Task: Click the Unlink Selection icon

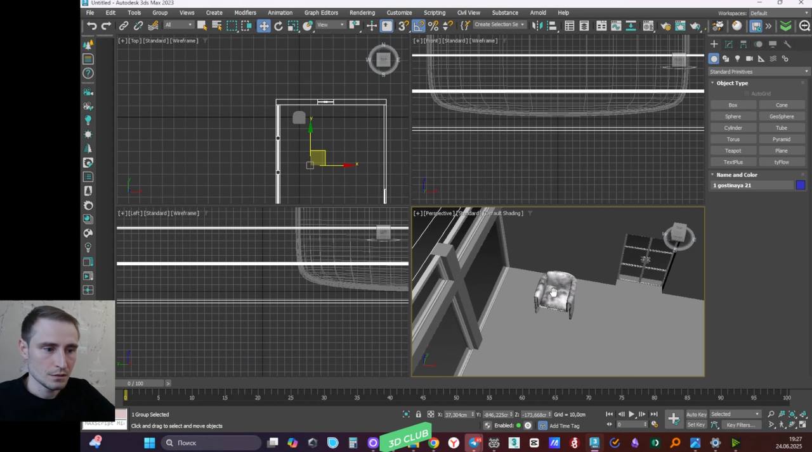Action: 138,25
